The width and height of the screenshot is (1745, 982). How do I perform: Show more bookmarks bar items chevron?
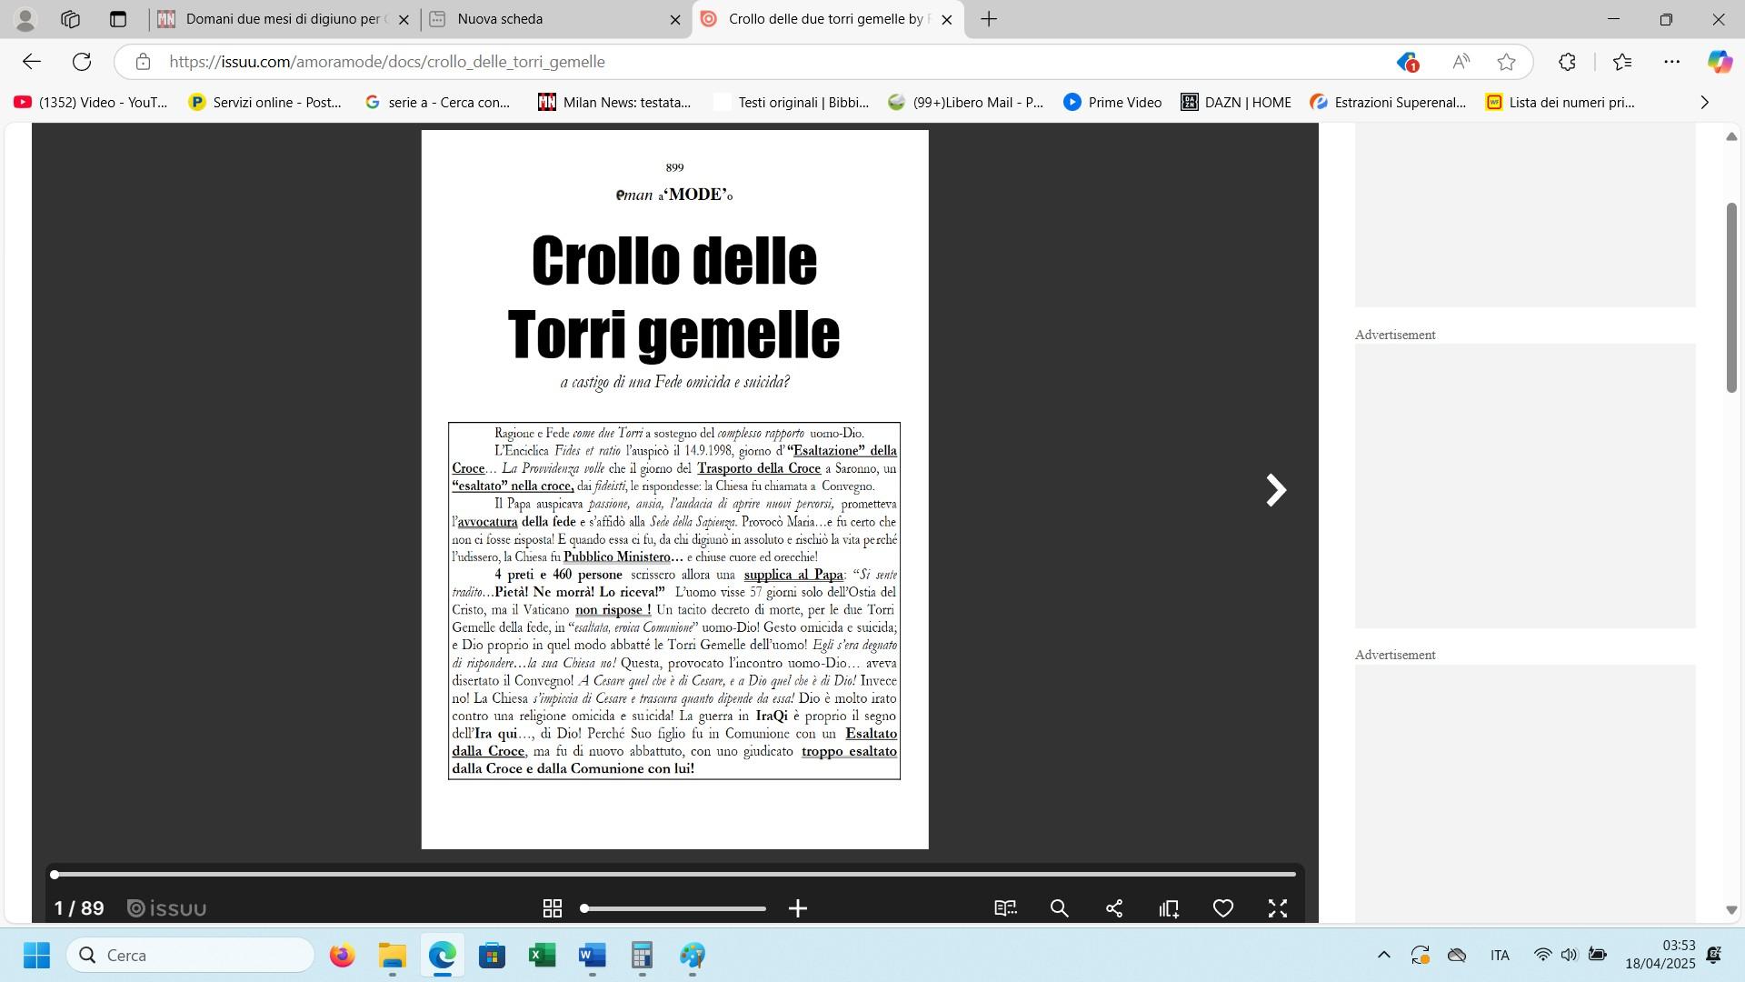tap(1704, 103)
